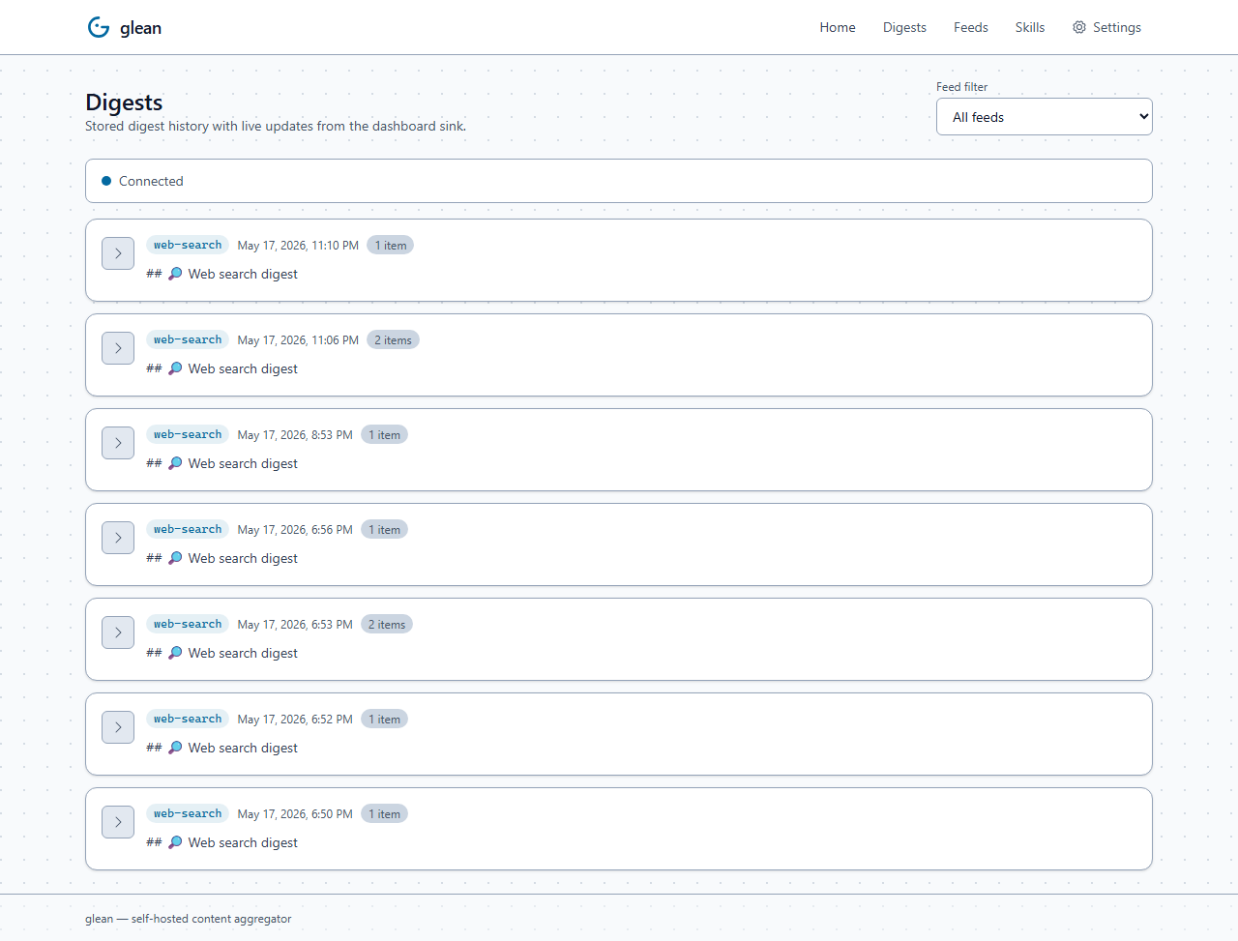
Task: Click the web-search tag on 11:06 PM digest
Action: [x=188, y=339]
